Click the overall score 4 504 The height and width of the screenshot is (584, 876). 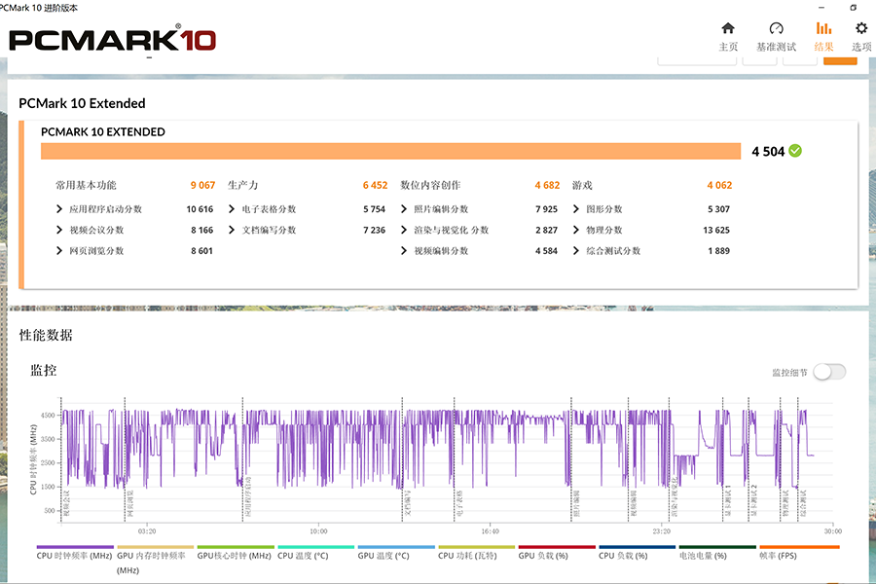pos(768,152)
